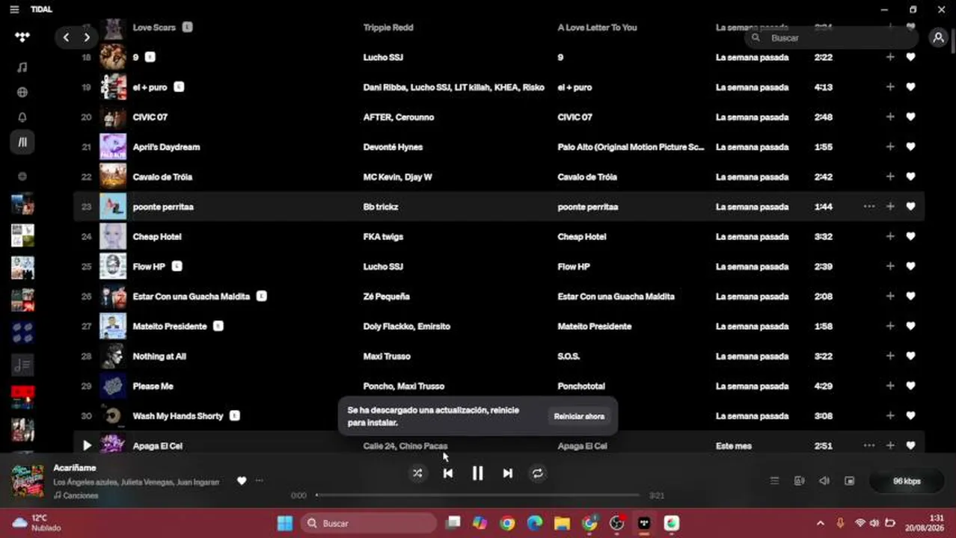The width and height of the screenshot is (956, 538).
Task: Open the red playlist thumbnail in sidebar
Action: [x=22, y=396]
